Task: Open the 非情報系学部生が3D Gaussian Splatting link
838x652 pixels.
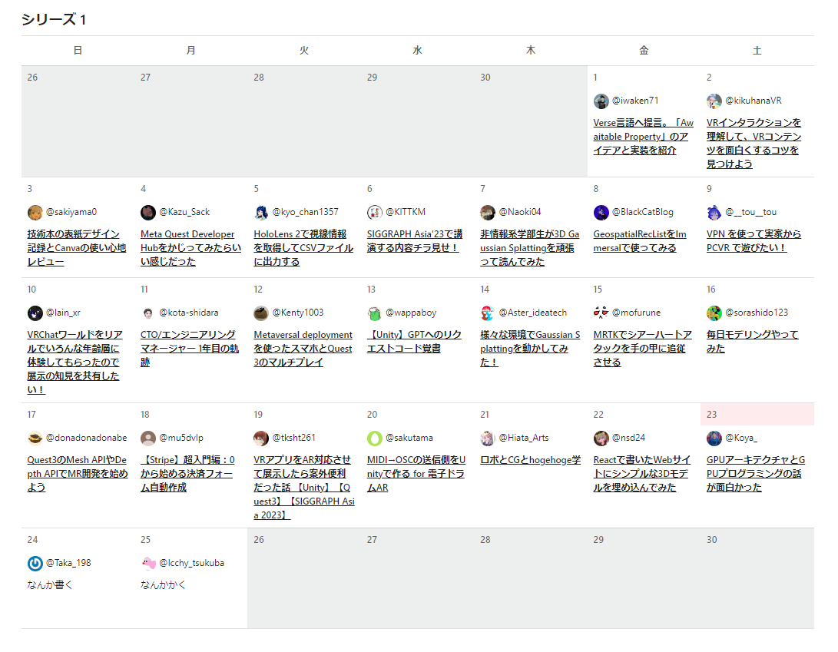Action: [530, 248]
